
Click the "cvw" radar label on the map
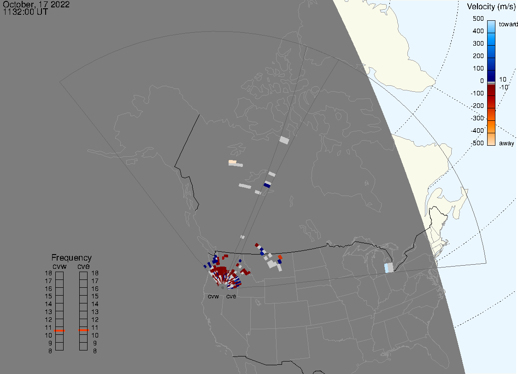coord(213,297)
